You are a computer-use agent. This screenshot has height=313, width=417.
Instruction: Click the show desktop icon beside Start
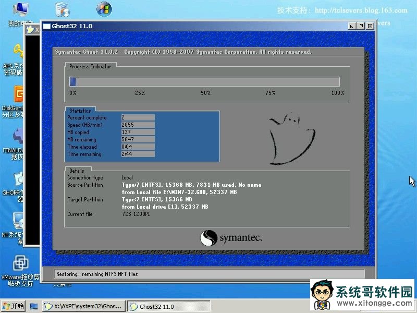[x=34, y=306]
